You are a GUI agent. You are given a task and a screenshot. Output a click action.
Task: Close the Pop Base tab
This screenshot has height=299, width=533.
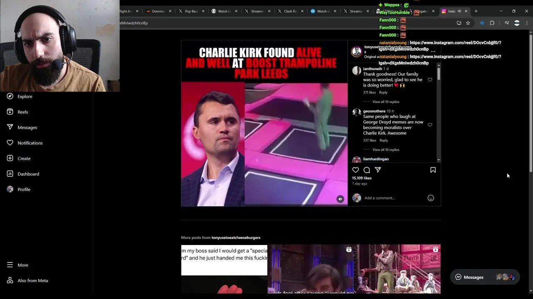pos(203,11)
